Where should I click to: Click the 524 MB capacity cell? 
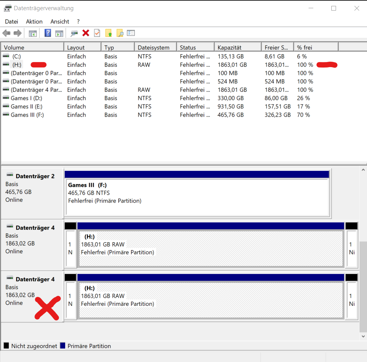(x=227, y=82)
